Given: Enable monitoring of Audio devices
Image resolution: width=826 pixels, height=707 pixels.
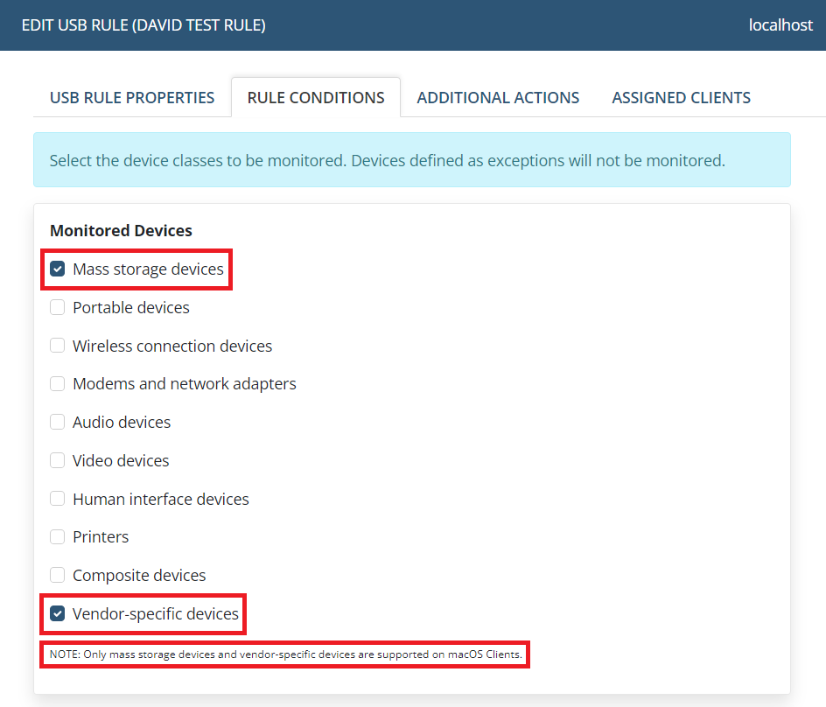Looking at the screenshot, I should [58, 422].
